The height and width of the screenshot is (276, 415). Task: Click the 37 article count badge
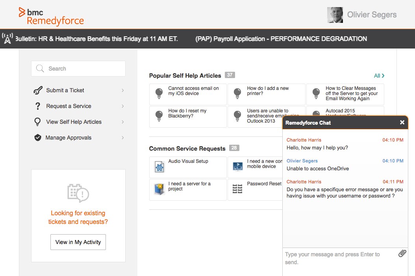230,75
